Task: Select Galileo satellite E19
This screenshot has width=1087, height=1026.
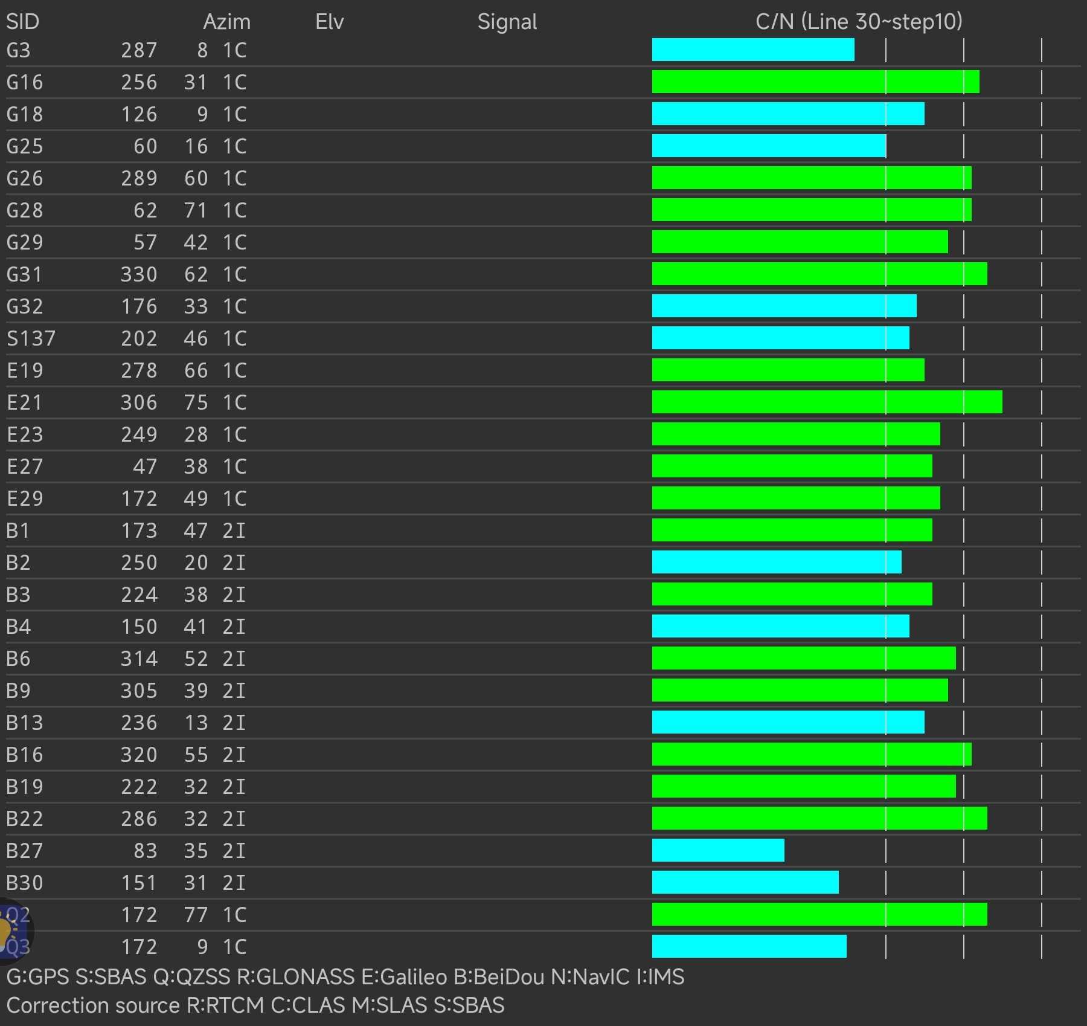Action: (25, 370)
